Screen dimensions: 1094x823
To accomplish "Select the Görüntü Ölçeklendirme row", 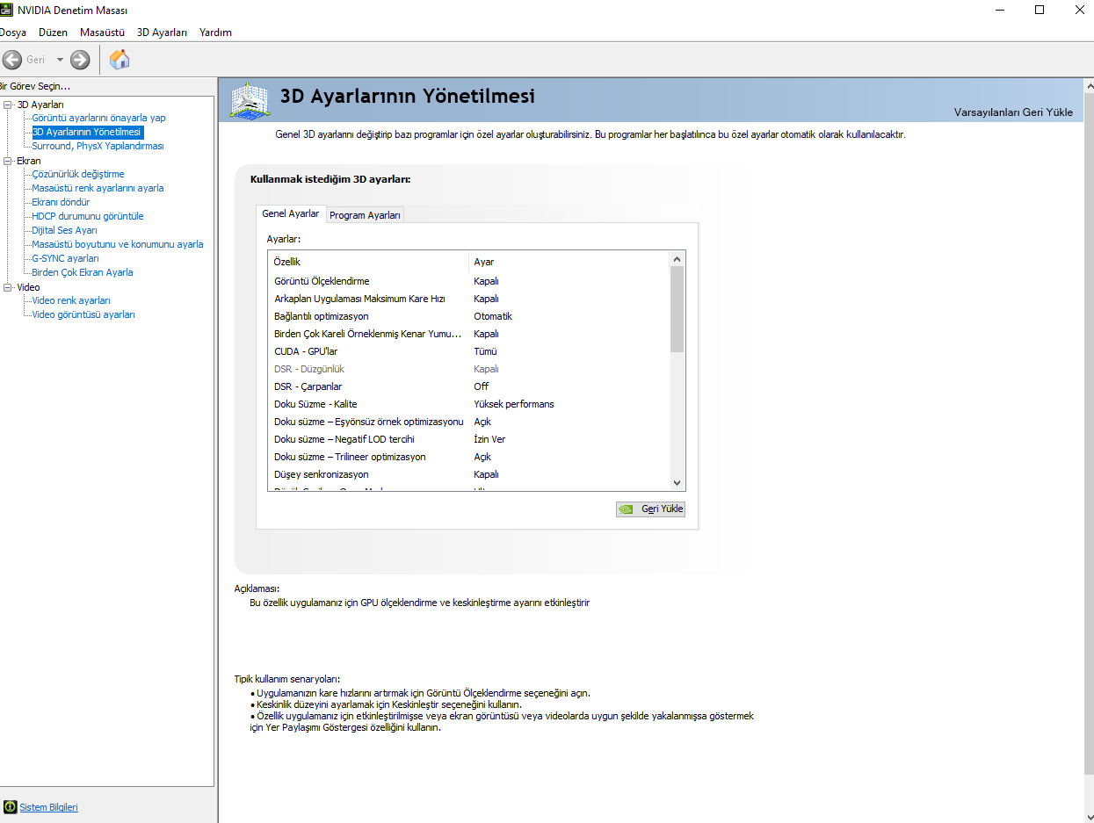I will [x=468, y=281].
